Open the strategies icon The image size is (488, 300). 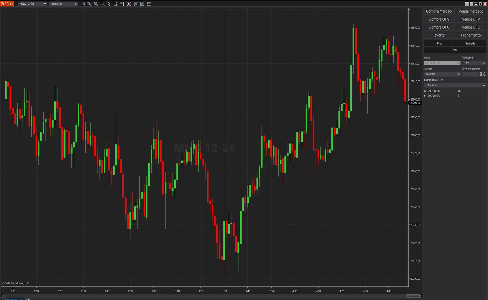(142, 4)
